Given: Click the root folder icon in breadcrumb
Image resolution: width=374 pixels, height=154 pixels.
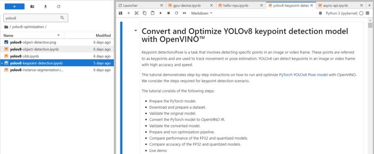Looking at the screenshot, I should (x=6, y=27).
